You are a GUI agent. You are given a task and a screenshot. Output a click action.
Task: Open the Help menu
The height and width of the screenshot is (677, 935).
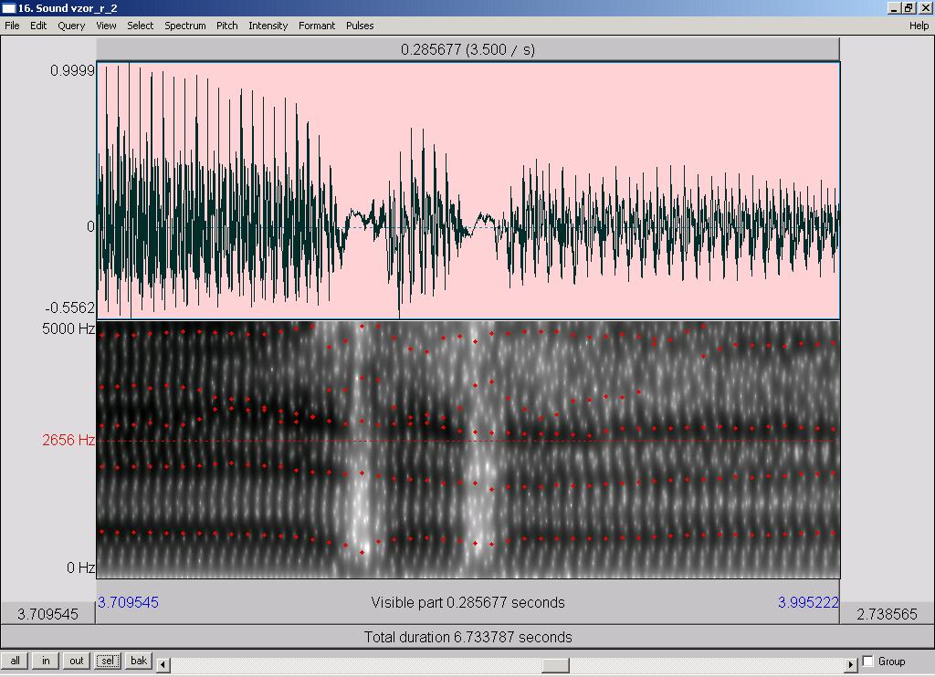919,26
